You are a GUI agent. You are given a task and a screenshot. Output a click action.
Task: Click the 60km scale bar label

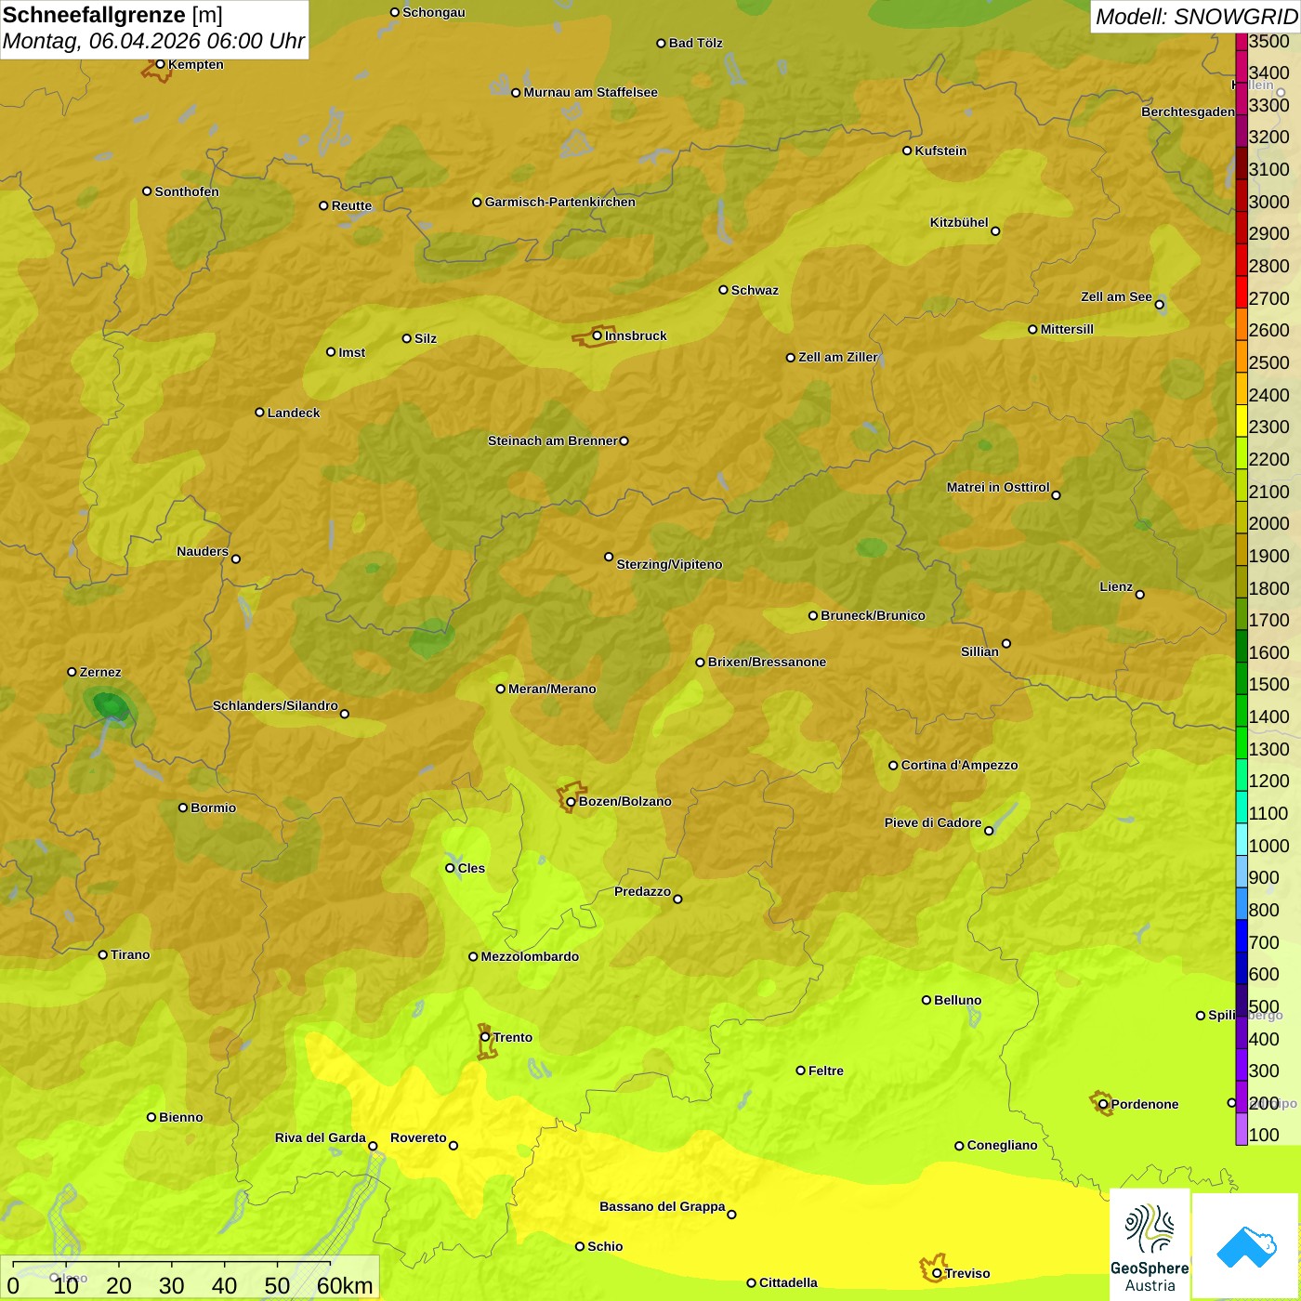click(x=345, y=1285)
